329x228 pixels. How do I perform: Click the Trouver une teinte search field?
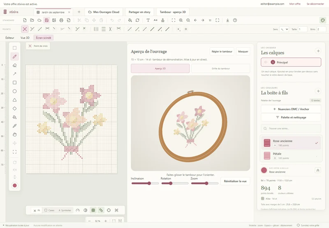click(291, 128)
